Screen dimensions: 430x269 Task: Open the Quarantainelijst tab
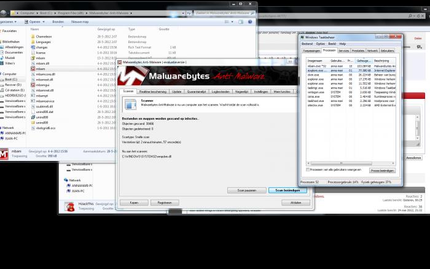tap(197, 92)
